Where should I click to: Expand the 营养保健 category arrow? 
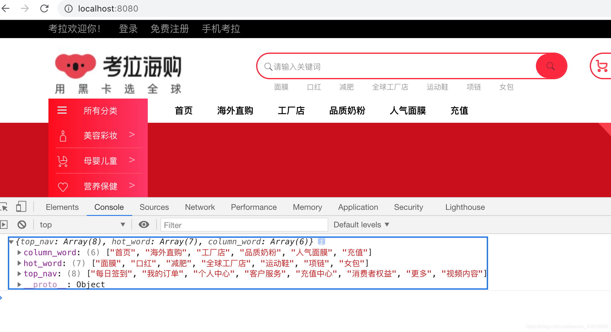click(x=132, y=185)
